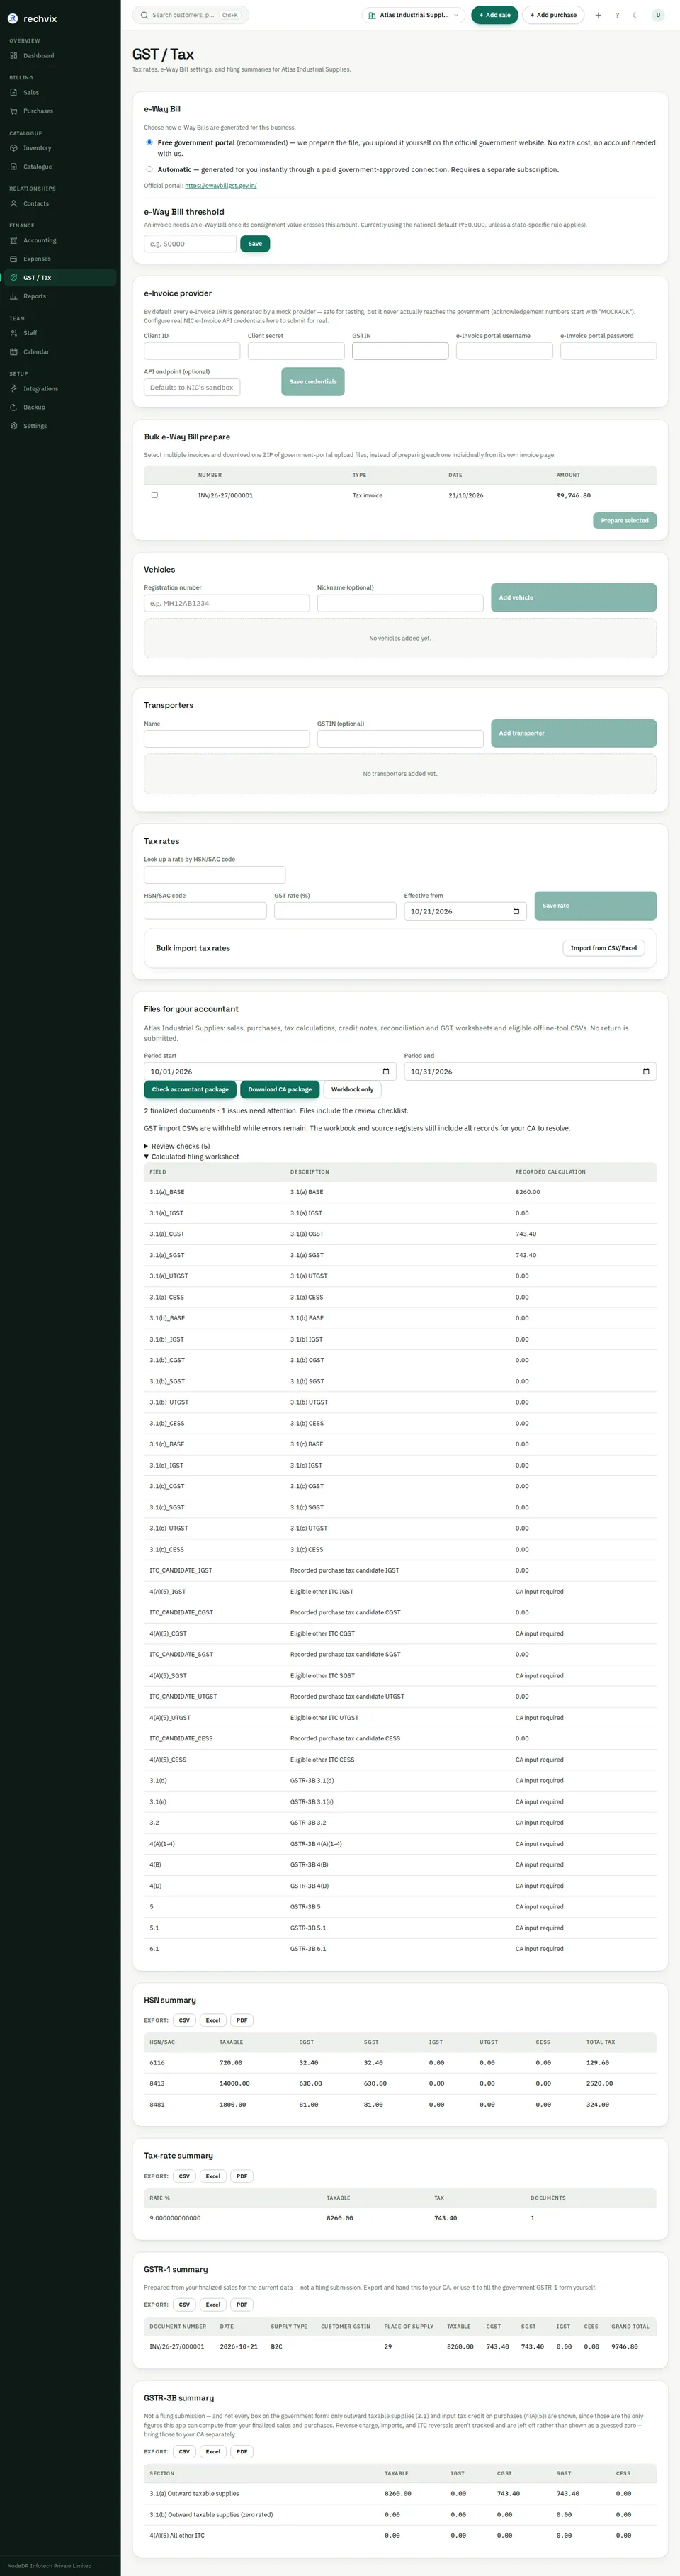Click Check accountant package button

pos(190,1089)
